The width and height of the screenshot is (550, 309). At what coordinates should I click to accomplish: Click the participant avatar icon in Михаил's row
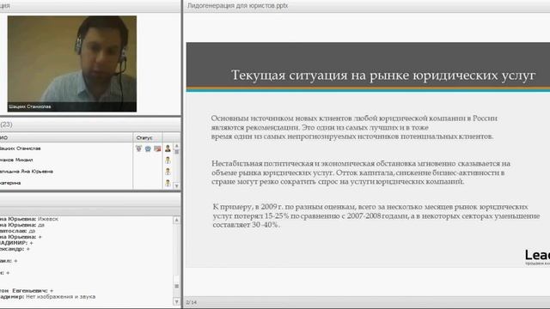pyautogui.click(x=168, y=161)
